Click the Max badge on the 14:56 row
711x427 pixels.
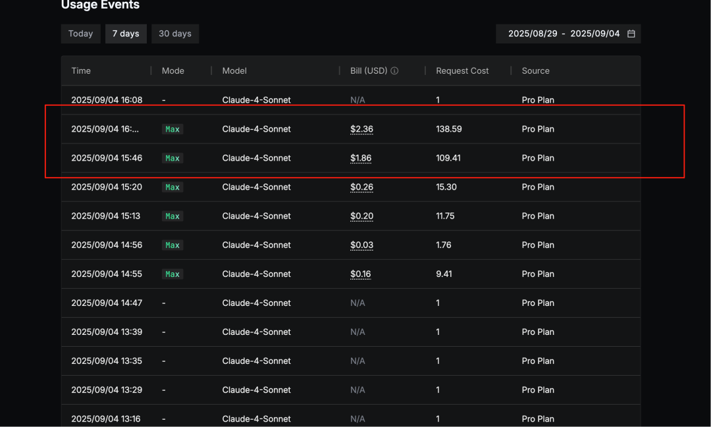(x=172, y=245)
